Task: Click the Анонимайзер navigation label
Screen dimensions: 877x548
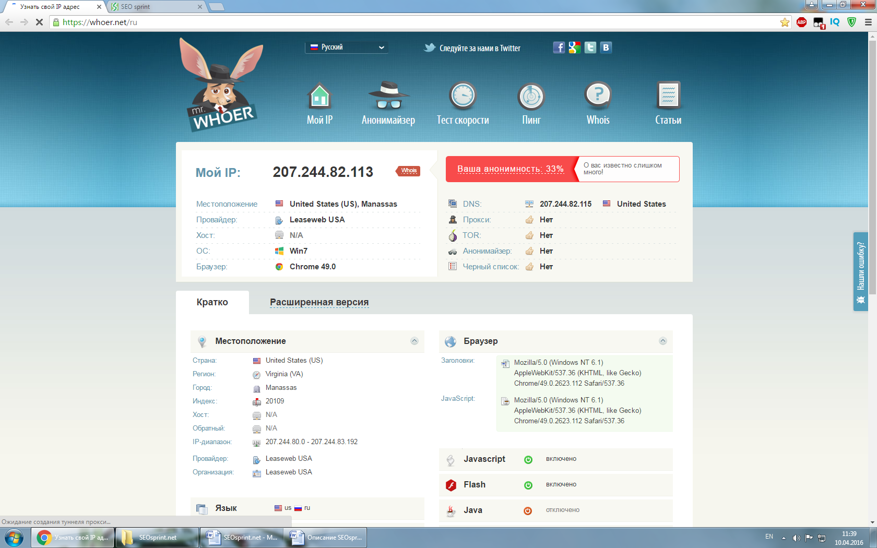Action: pyautogui.click(x=388, y=120)
